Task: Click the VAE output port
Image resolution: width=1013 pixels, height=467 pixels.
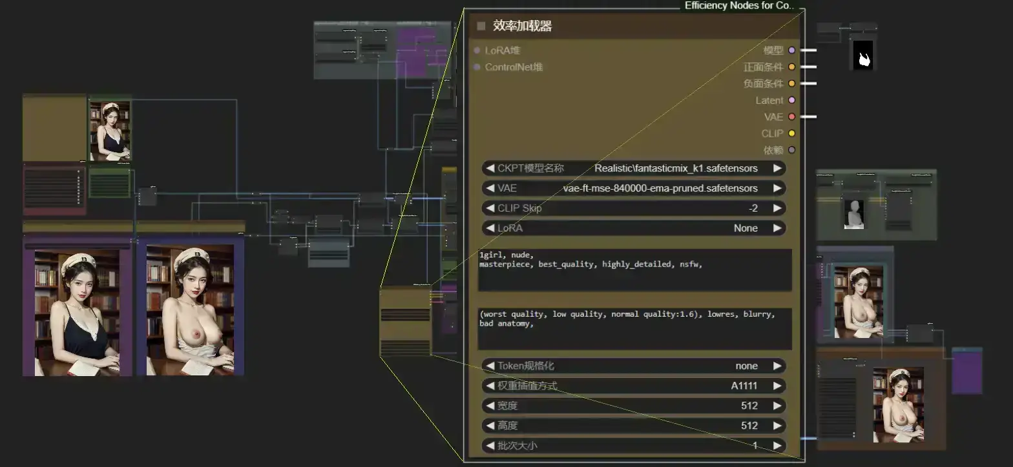Action: (x=791, y=117)
